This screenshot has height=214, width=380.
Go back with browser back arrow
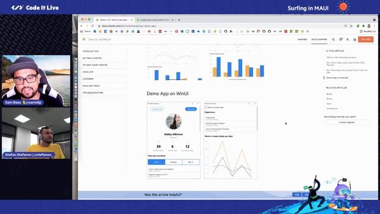click(x=81, y=26)
